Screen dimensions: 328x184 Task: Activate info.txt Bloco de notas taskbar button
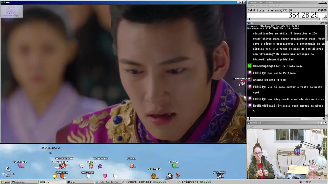click(x=108, y=182)
